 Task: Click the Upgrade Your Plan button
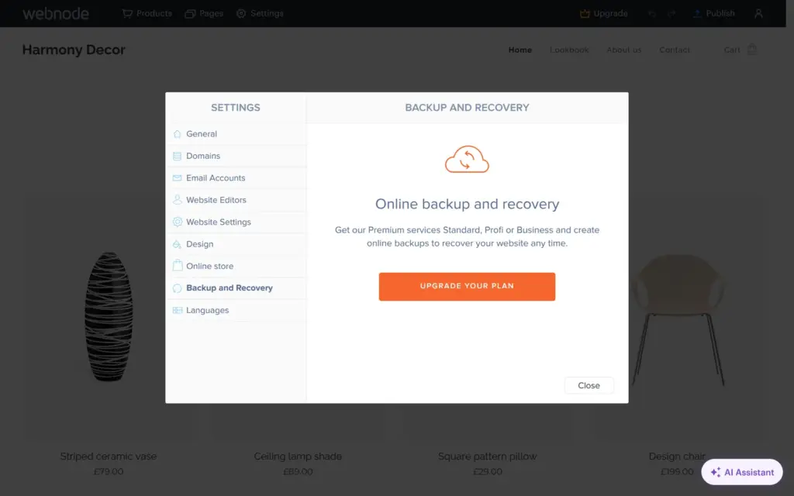pyautogui.click(x=467, y=287)
